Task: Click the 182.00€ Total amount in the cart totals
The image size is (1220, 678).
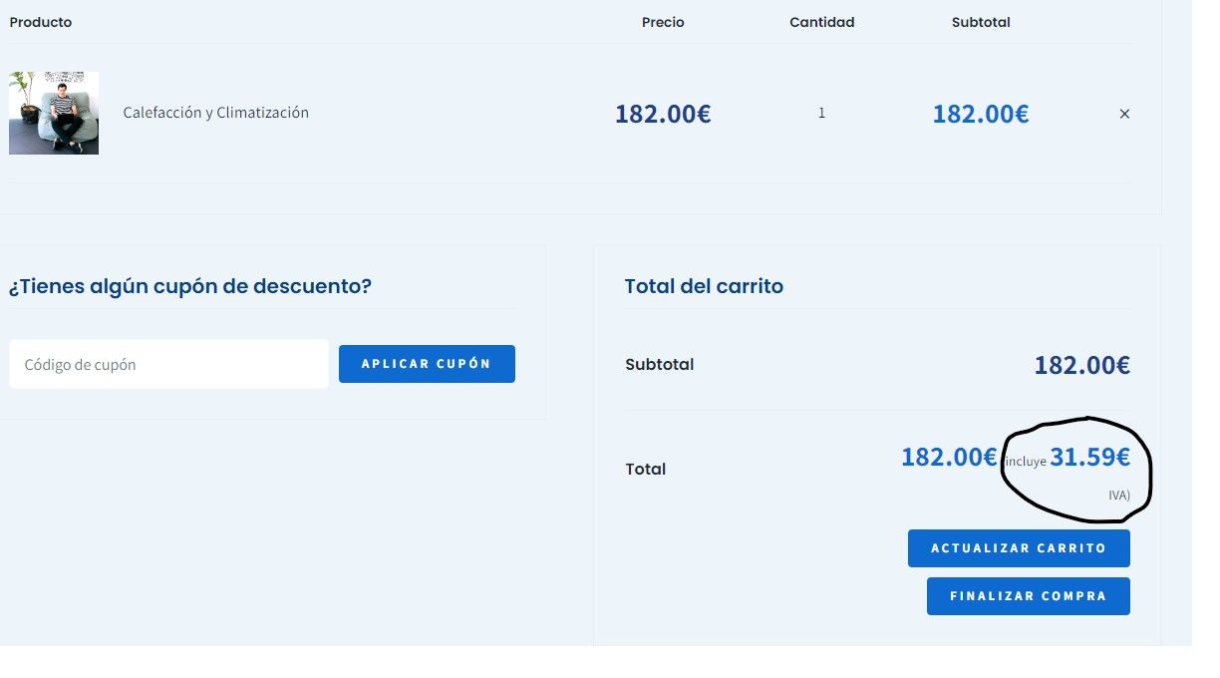Action: pyautogui.click(x=949, y=458)
